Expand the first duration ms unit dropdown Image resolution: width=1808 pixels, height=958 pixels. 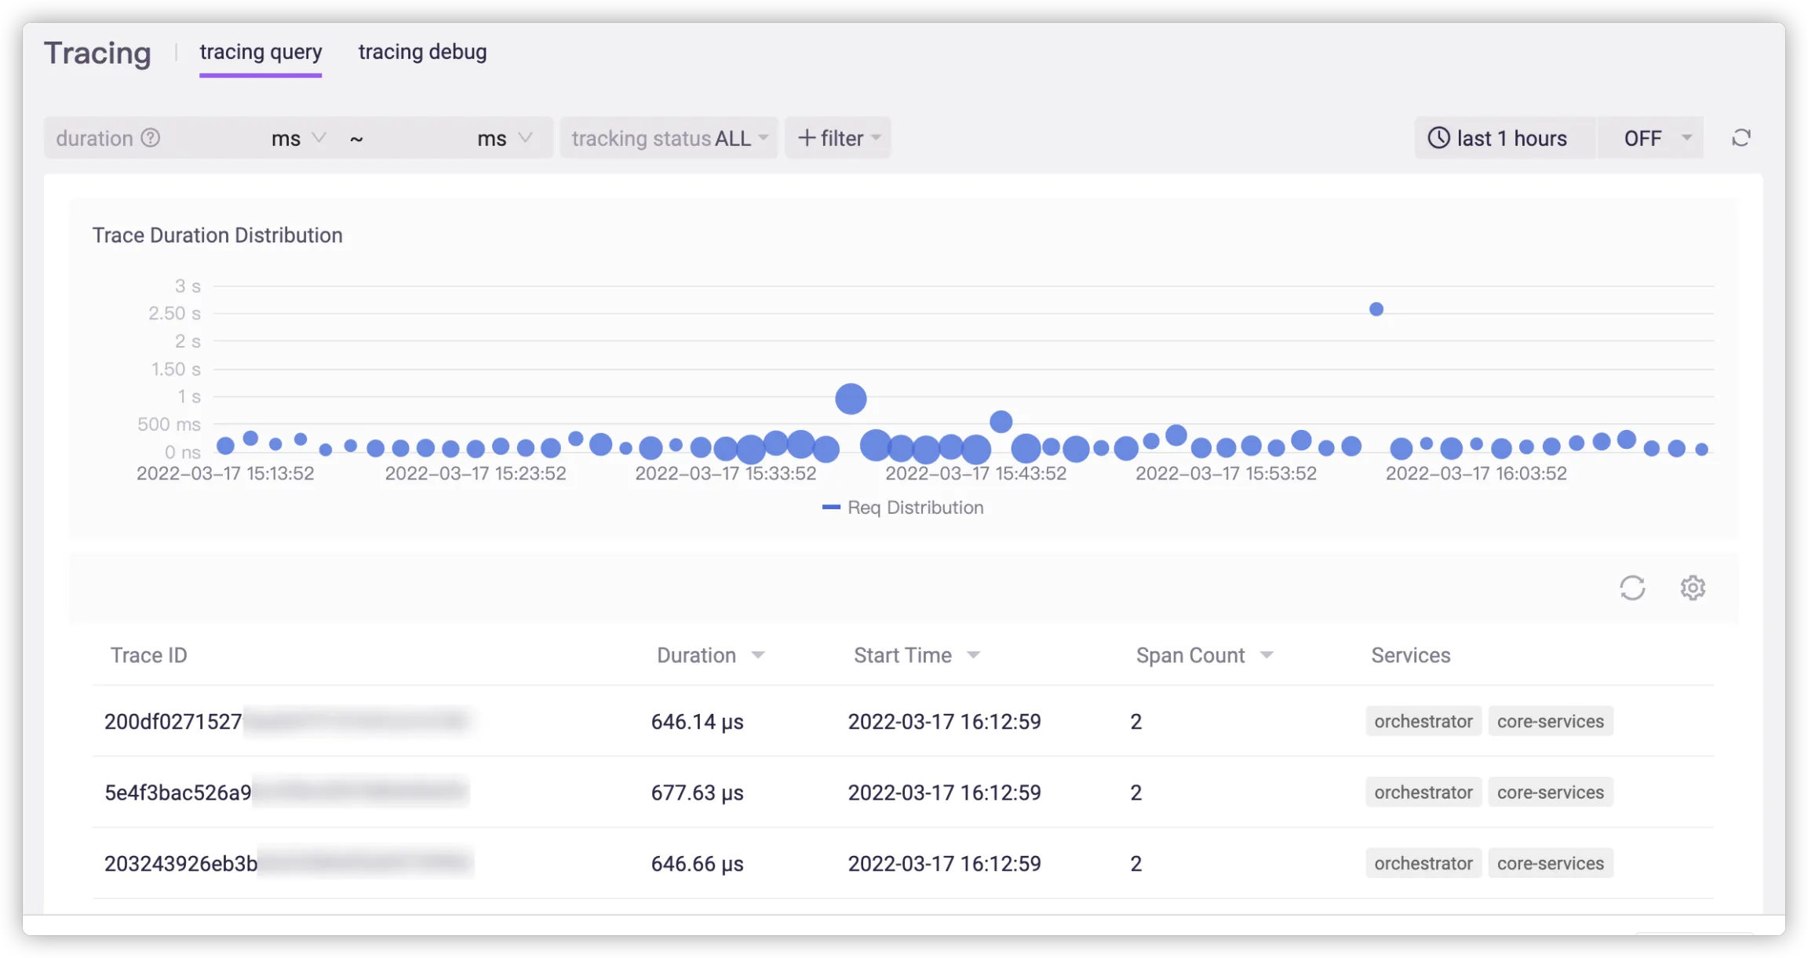pos(298,138)
